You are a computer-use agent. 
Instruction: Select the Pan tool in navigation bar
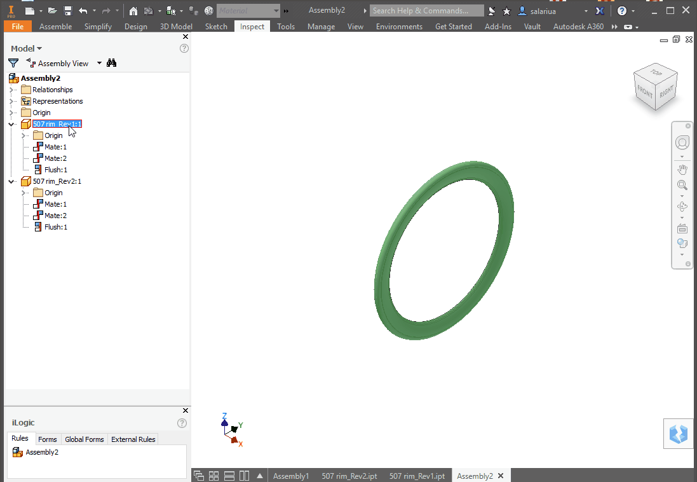[682, 169]
